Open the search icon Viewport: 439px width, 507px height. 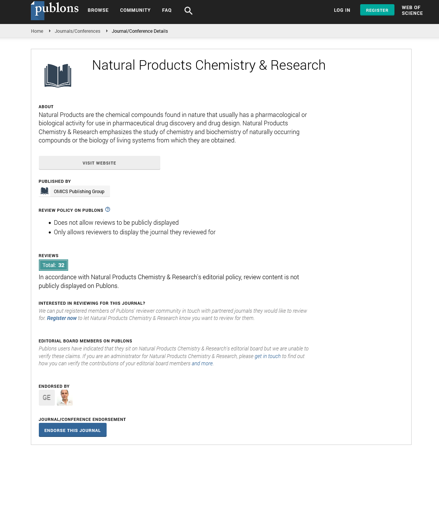pyautogui.click(x=188, y=11)
